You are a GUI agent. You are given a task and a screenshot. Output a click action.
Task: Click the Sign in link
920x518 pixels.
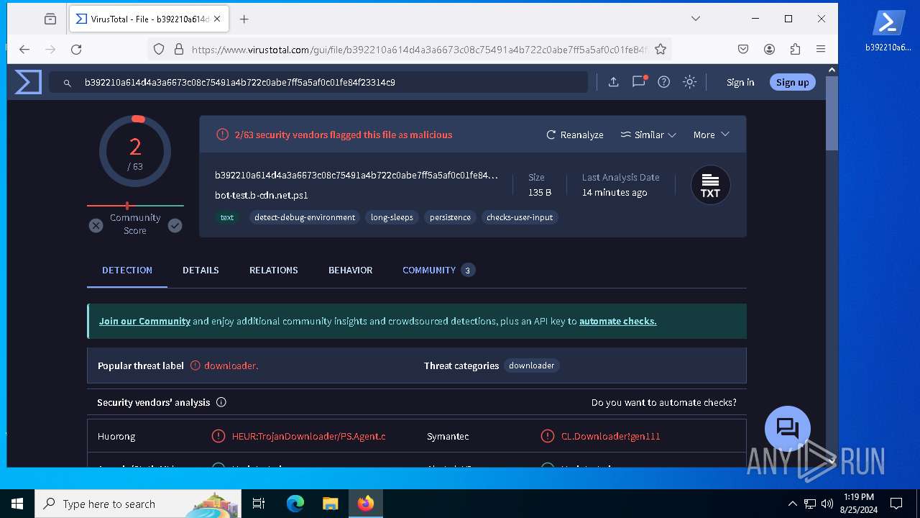[x=740, y=82]
